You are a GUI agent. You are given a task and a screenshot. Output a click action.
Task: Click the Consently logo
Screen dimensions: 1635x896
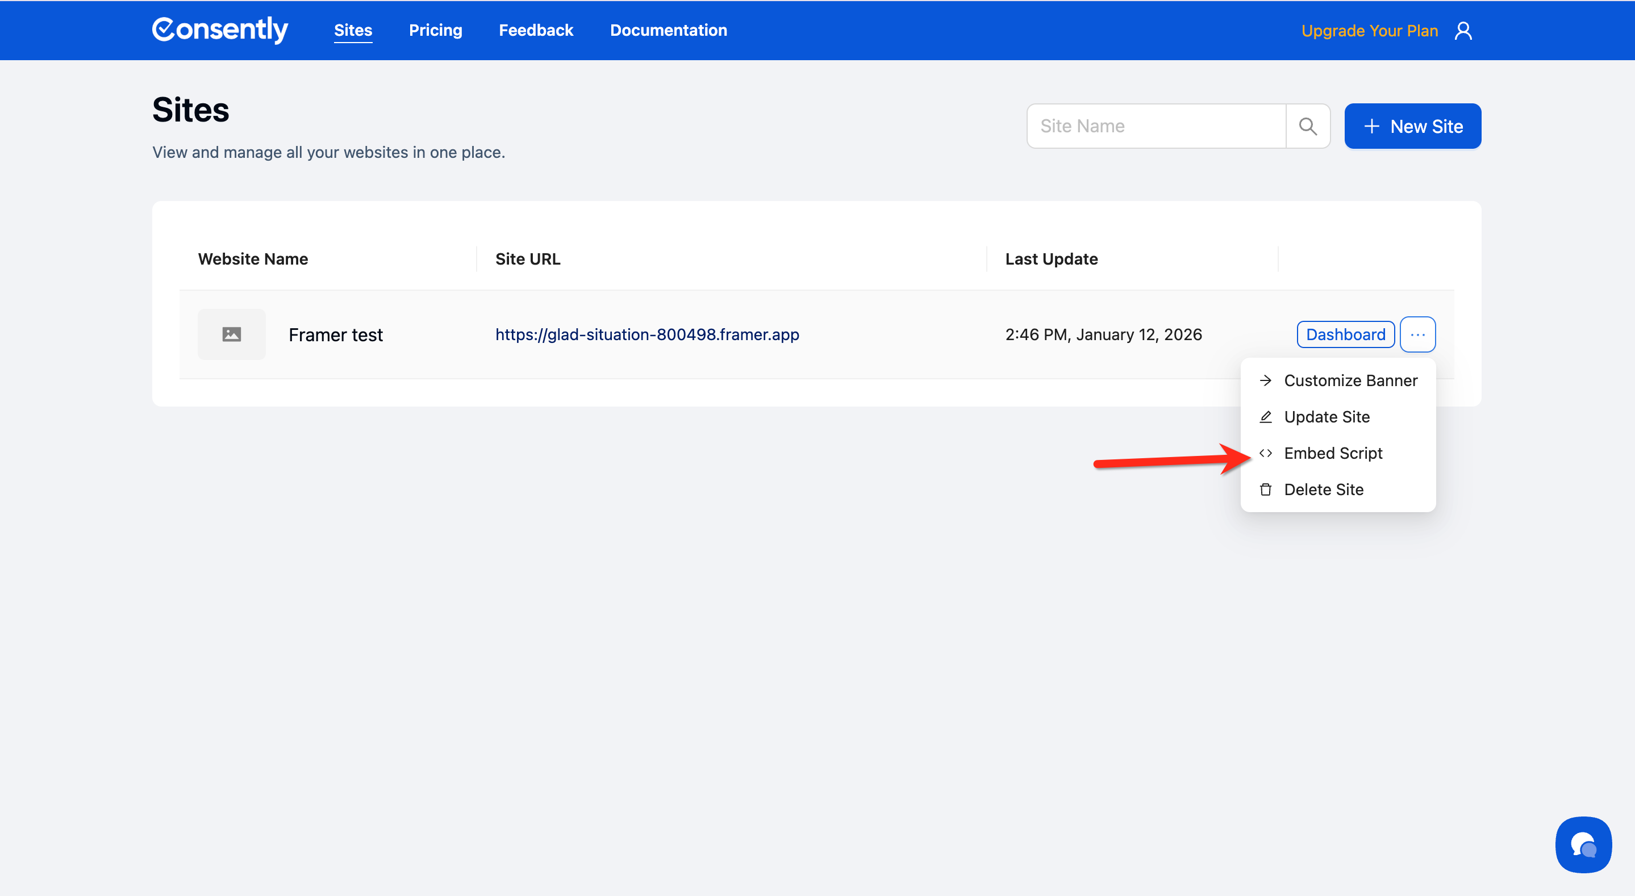point(220,30)
